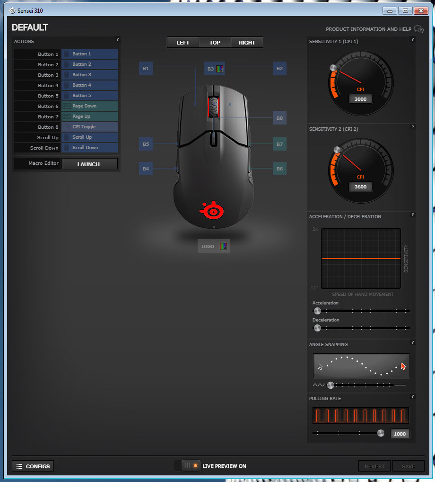The height and width of the screenshot is (482, 435).
Task: Open the Button 4 action dropdown
Action: pos(90,85)
